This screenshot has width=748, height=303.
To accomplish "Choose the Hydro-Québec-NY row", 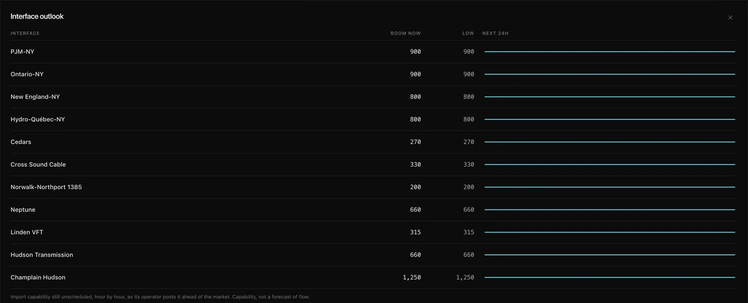I will click(374, 119).
